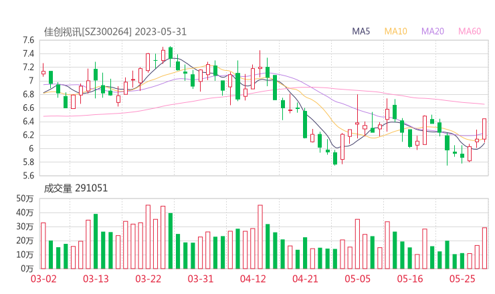The height and width of the screenshot is (294, 495).
Task: Click the MA5 legend label
Action: coord(361,31)
